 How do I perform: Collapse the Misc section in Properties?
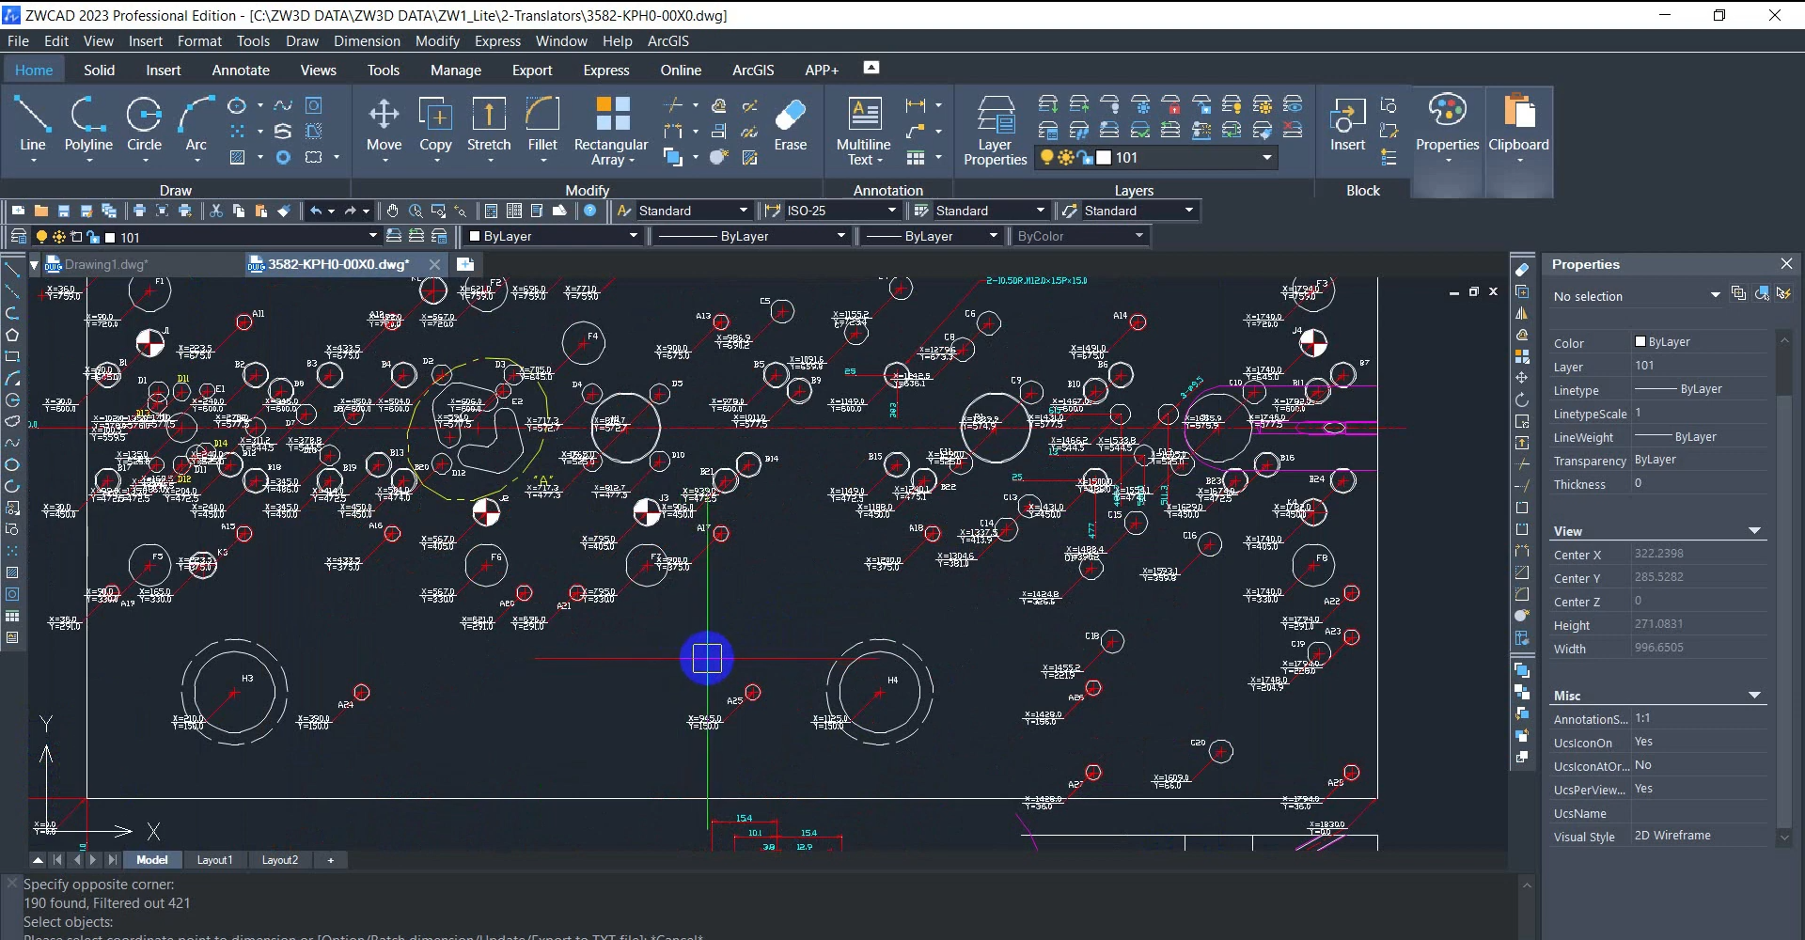(x=1754, y=696)
